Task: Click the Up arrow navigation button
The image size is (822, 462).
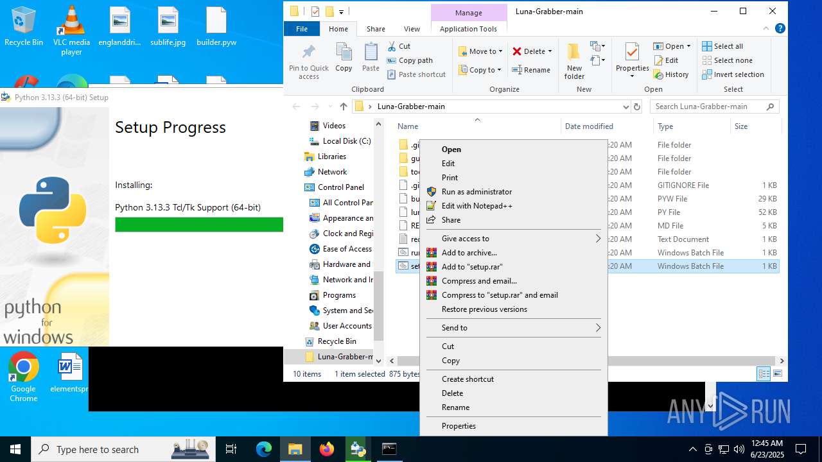Action: pyautogui.click(x=344, y=107)
